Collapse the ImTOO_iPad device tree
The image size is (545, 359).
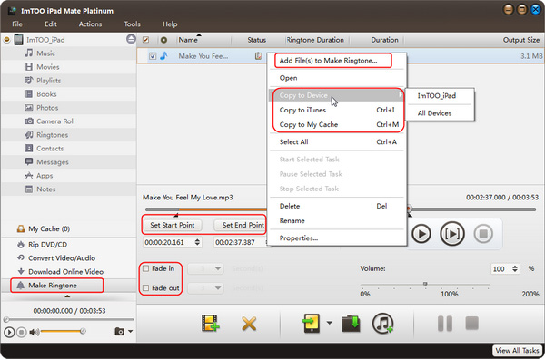[x=6, y=40]
